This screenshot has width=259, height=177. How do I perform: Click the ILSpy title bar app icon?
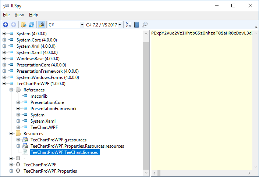tap(6, 6)
